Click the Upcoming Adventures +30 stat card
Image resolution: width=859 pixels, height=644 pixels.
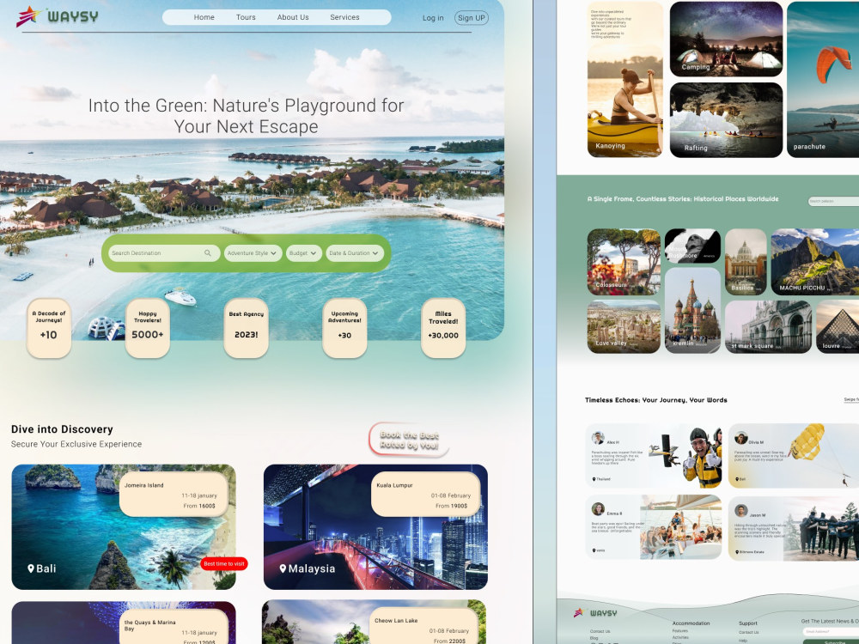click(344, 328)
